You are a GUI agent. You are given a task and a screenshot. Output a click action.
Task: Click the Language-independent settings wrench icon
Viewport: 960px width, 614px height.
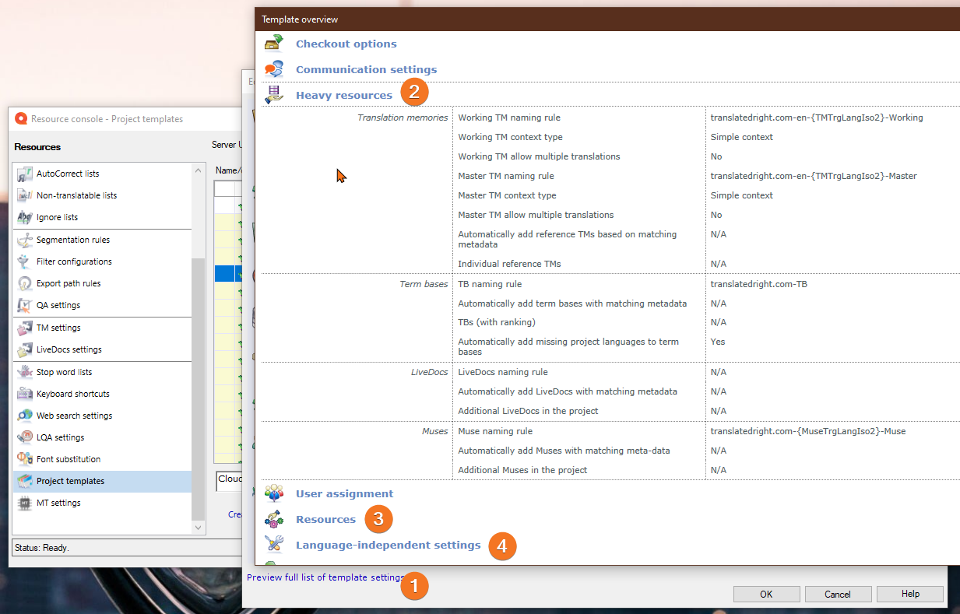pyautogui.click(x=273, y=545)
